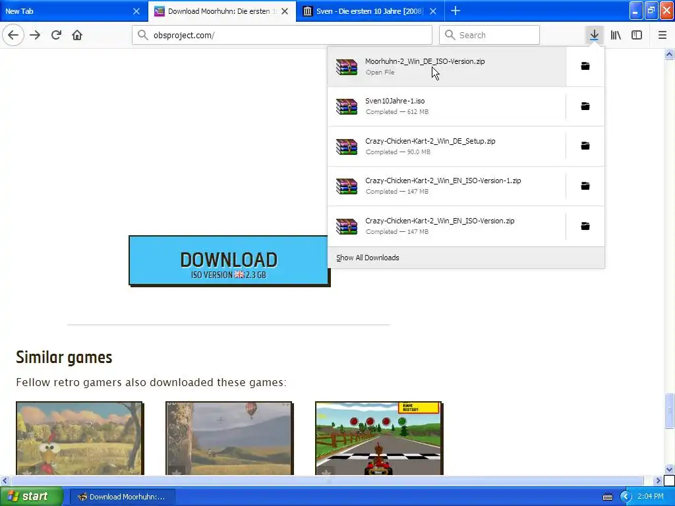The height and width of the screenshot is (506, 675).
Task: Expand hidden tray icons arrow
Action: pyautogui.click(x=626, y=497)
